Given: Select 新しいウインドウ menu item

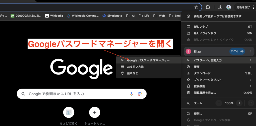Looking at the screenshot, I should [x=218, y=33].
